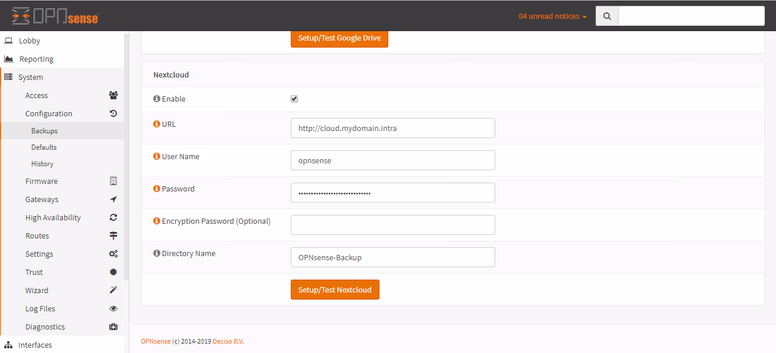Click the High Availability sync icon

click(x=113, y=217)
